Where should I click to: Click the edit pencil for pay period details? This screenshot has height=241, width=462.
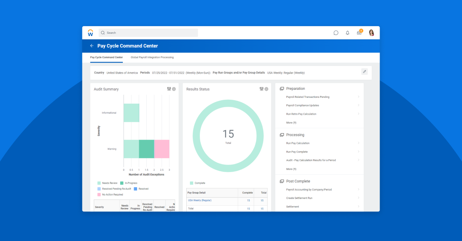364,71
